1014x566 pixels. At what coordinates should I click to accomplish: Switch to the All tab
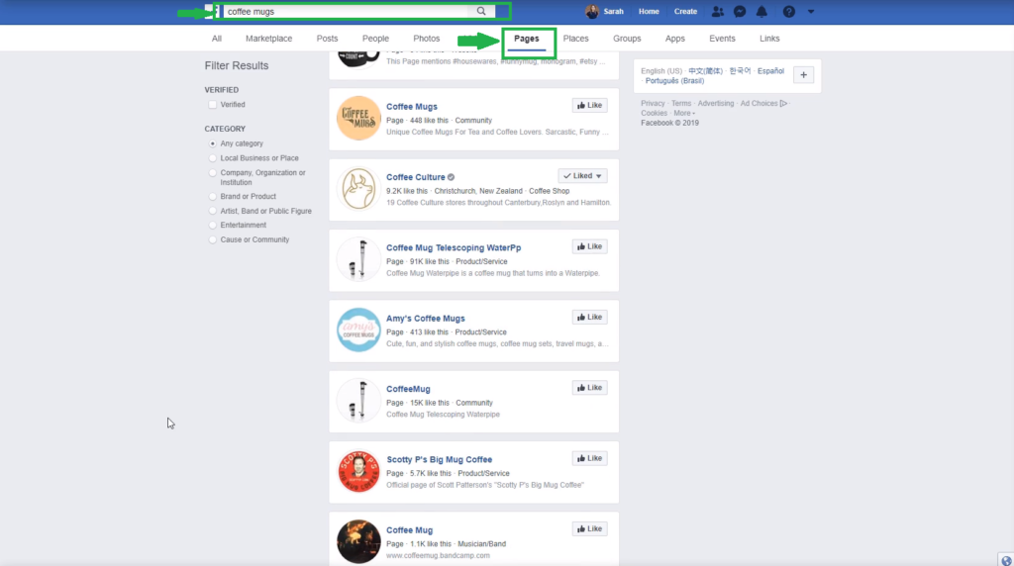[217, 39]
